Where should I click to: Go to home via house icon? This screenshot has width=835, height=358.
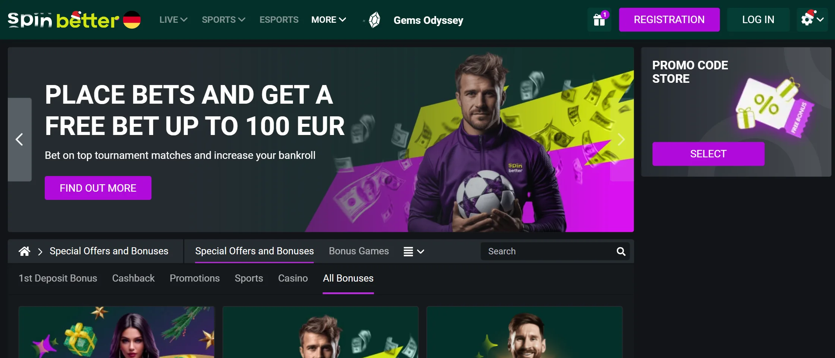click(25, 251)
